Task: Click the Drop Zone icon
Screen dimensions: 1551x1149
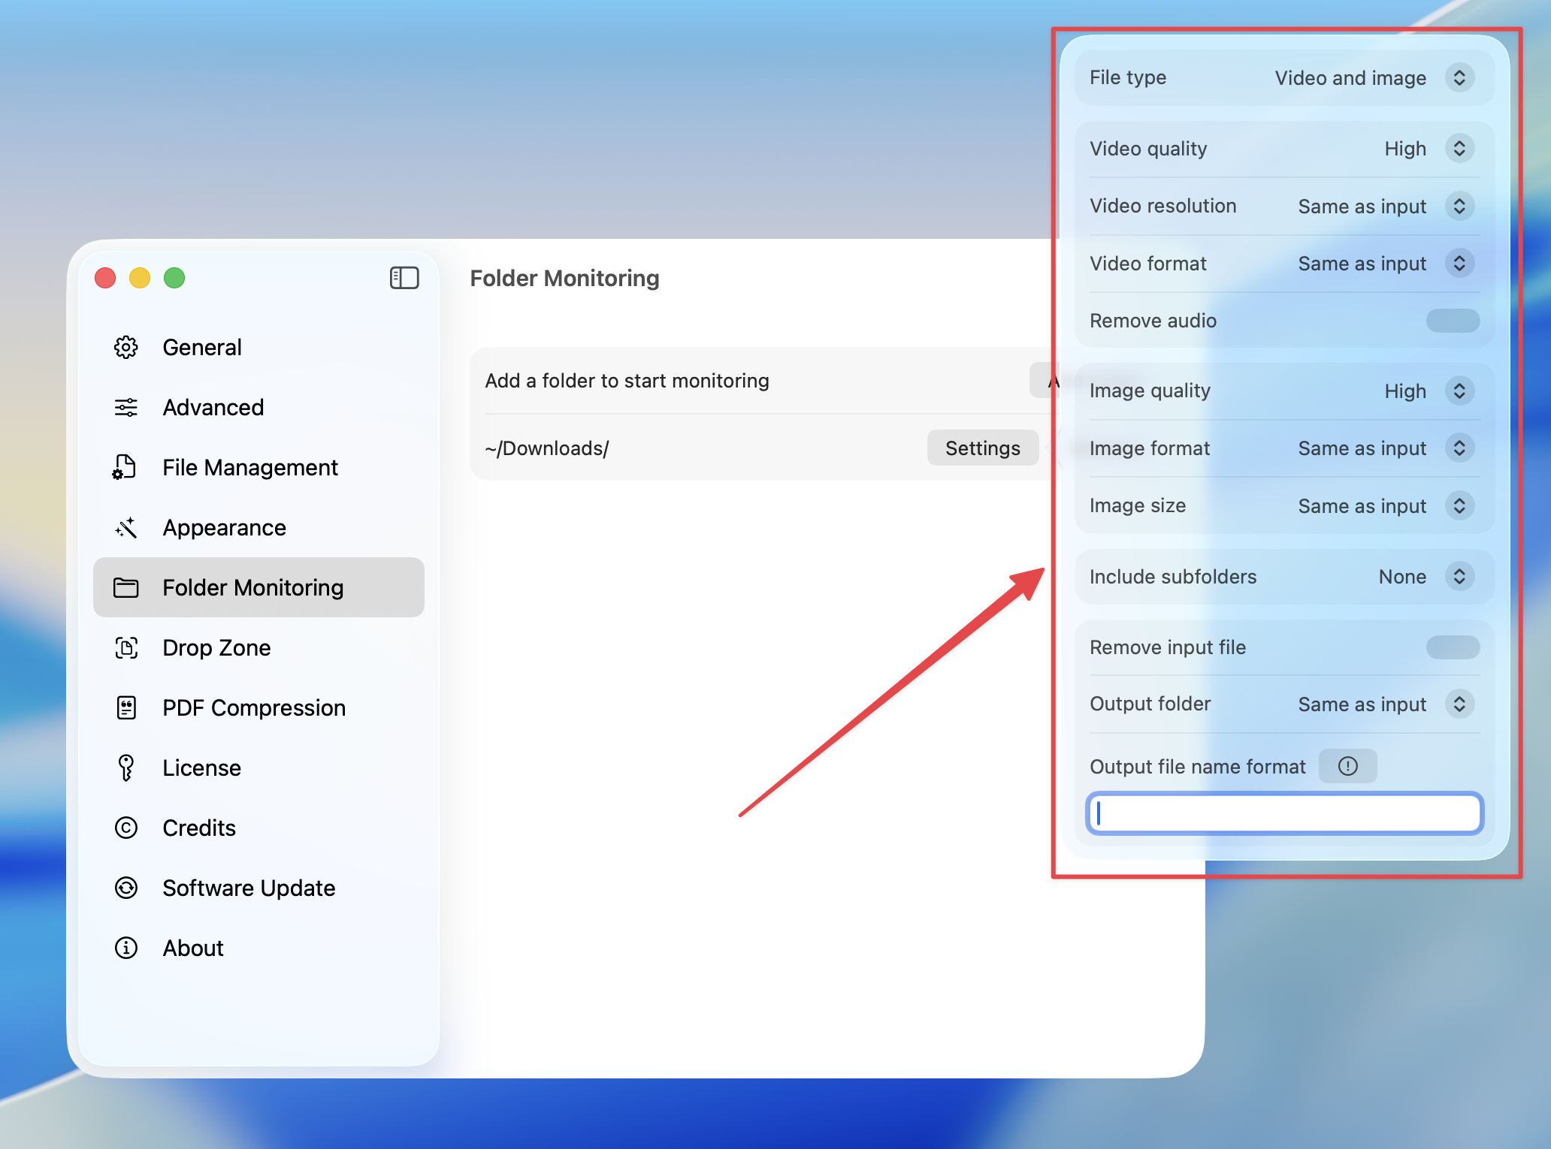Action: (126, 647)
